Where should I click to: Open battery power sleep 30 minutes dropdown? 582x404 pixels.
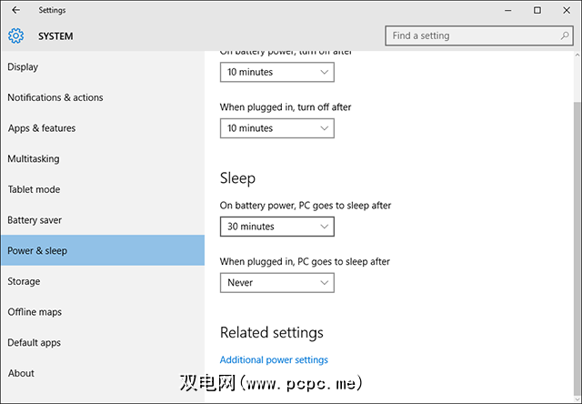tap(276, 227)
